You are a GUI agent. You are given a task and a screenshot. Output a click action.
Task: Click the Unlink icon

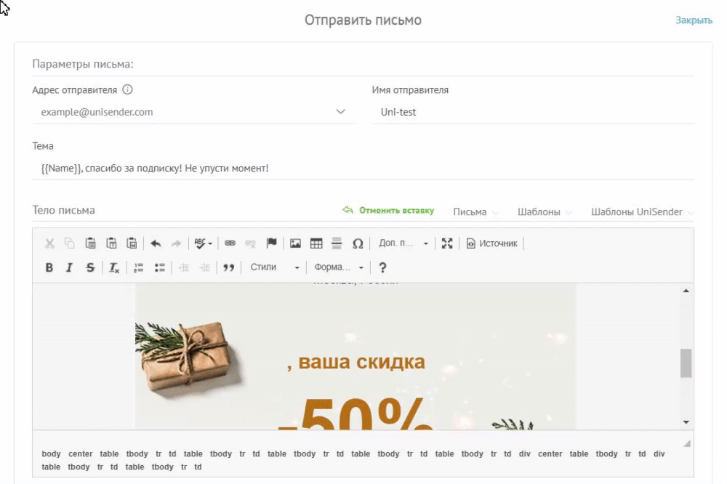250,243
